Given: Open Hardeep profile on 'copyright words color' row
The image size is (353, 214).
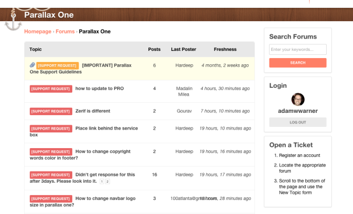Looking at the screenshot, I should (x=184, y=151).
